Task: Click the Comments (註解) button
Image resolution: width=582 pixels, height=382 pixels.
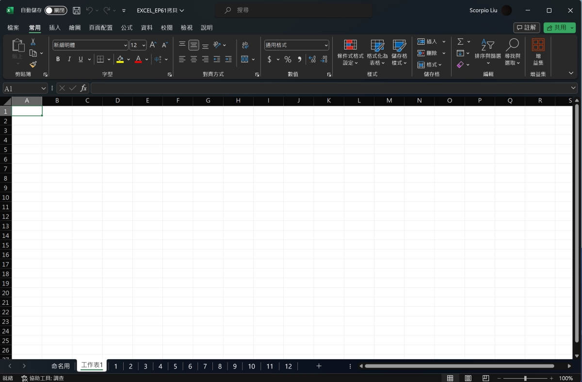Action: [526, 28]
